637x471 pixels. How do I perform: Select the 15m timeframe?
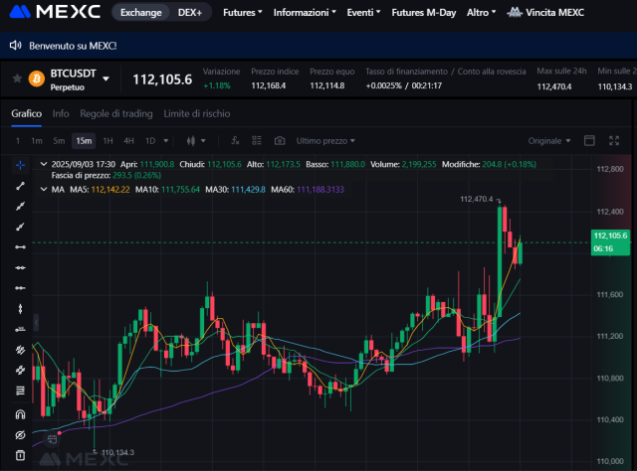(84, 140)
